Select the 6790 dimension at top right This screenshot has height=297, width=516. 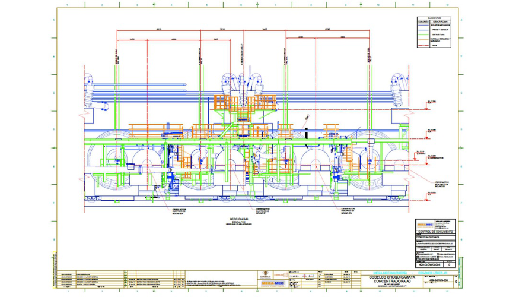pos(328,29)
